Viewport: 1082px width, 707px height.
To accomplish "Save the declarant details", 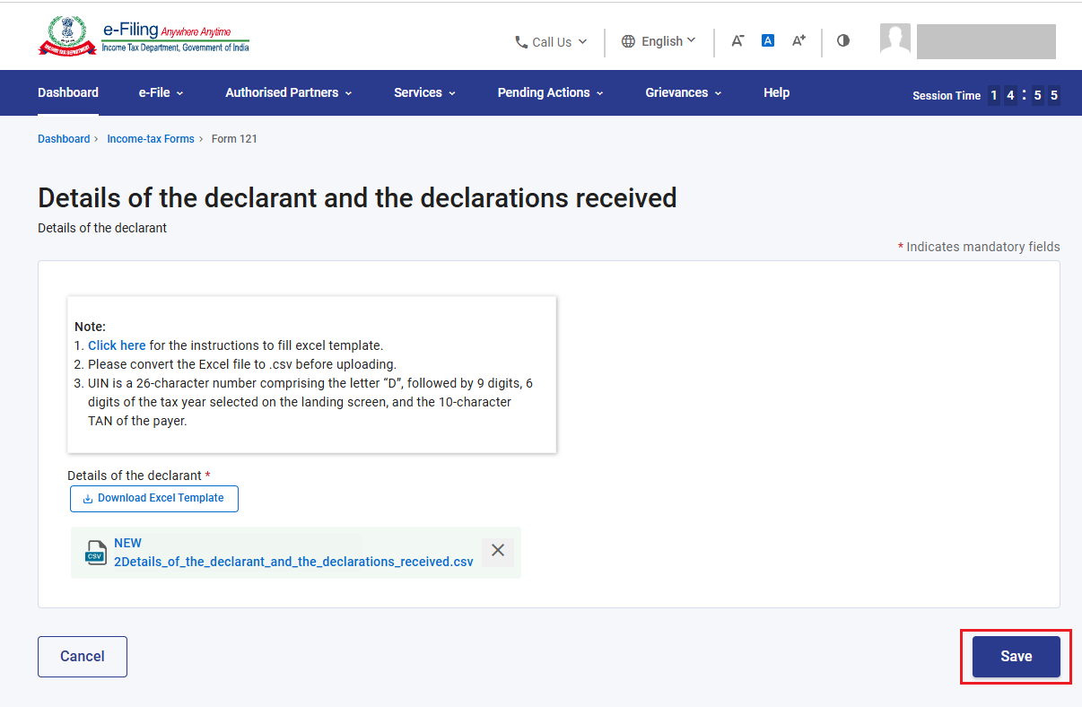I will point(1017,657).
